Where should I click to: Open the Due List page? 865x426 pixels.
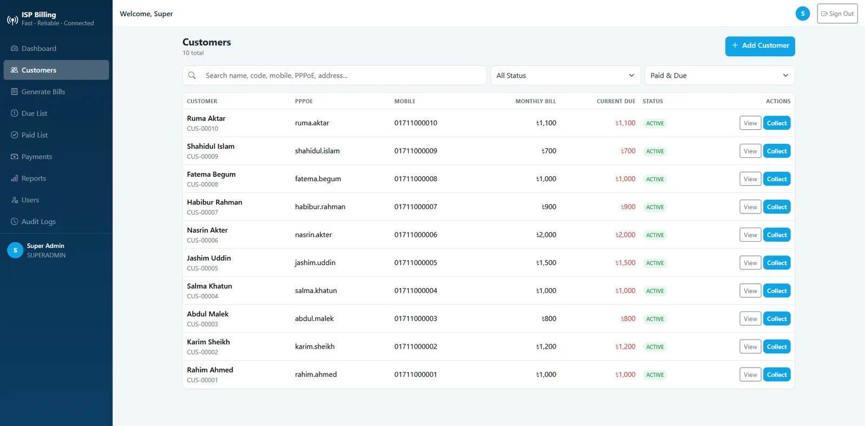click(x=56, y=114)
